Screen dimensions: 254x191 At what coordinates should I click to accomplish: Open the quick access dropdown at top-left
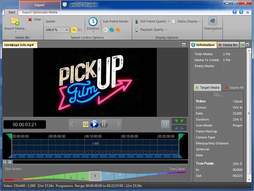tap(4, 4)
